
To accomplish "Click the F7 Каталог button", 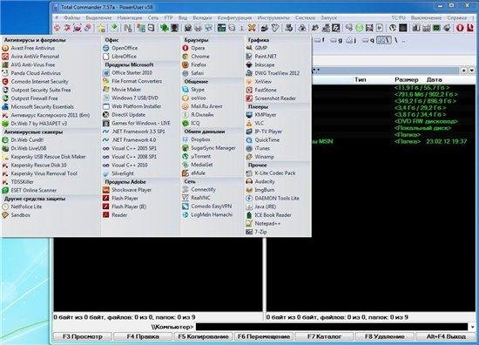I will (x=324, y=336).
